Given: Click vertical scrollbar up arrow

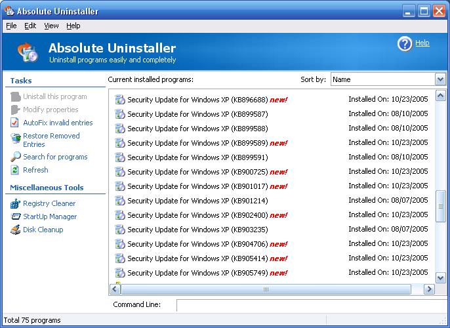Looking at the screenshot, I should point(441,96).
